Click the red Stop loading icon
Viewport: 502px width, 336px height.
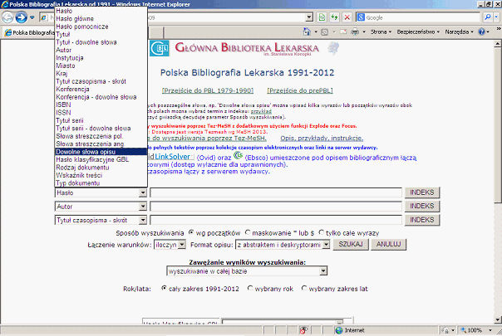[347, 17]
